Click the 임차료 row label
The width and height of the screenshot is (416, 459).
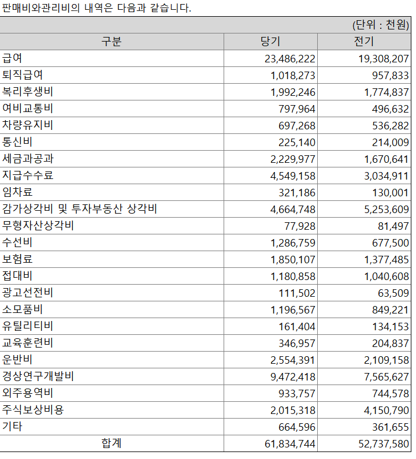pos(17,192)
